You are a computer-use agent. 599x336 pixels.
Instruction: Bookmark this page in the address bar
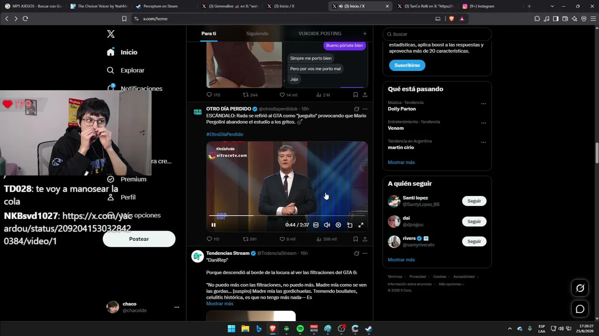124,19
